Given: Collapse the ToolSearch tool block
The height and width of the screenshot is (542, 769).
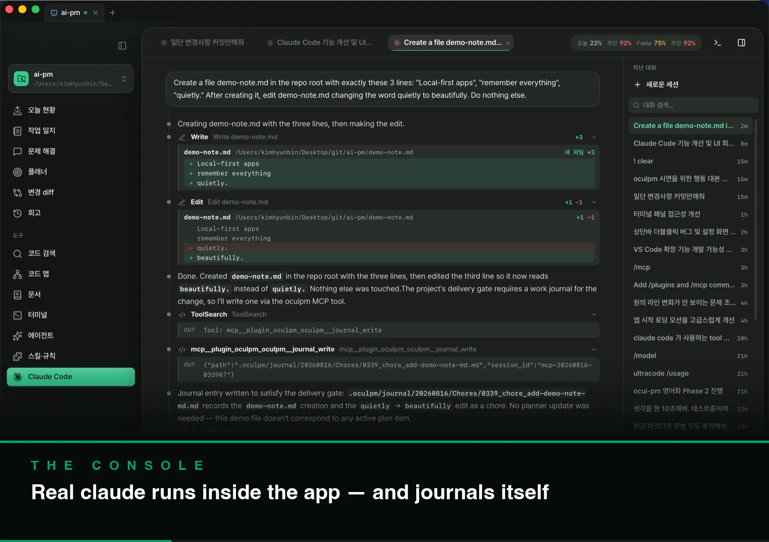Looking at the screenshot, I should (x=594, y=314).
